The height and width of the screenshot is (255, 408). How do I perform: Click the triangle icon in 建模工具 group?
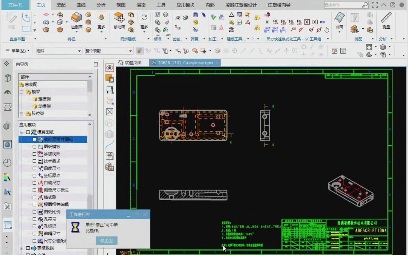[231, 15]
